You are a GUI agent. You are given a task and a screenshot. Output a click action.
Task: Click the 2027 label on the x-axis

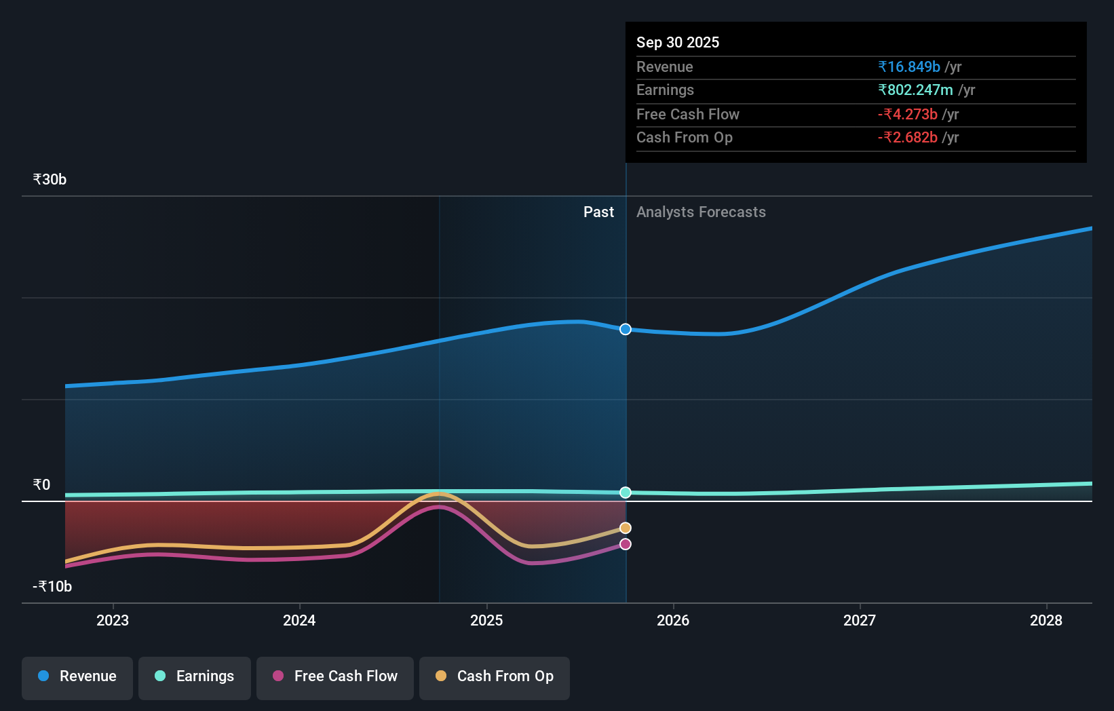coord(859,620)
